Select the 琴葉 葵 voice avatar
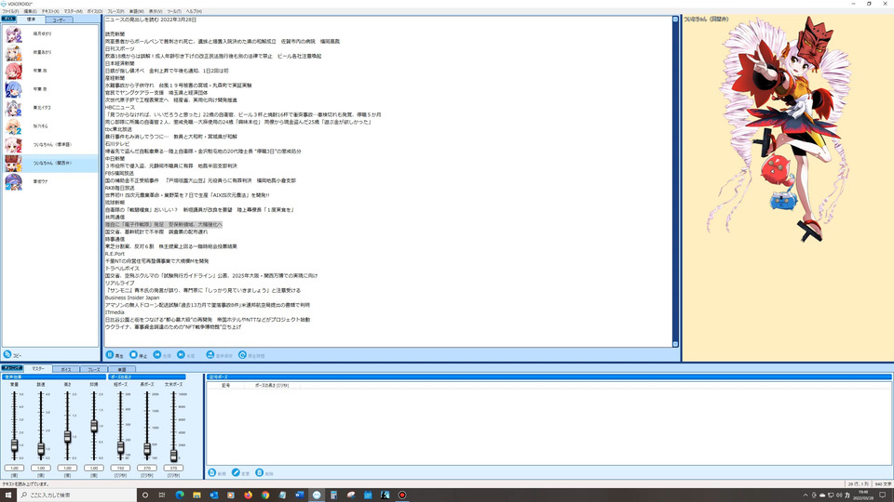The height and width of the screenshot is (502, 894). (13, 89)
